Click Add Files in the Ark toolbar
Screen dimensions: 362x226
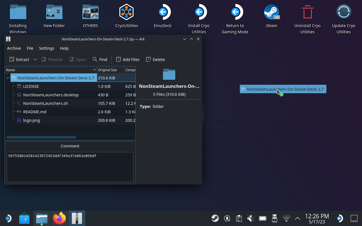tap(128, 59)
